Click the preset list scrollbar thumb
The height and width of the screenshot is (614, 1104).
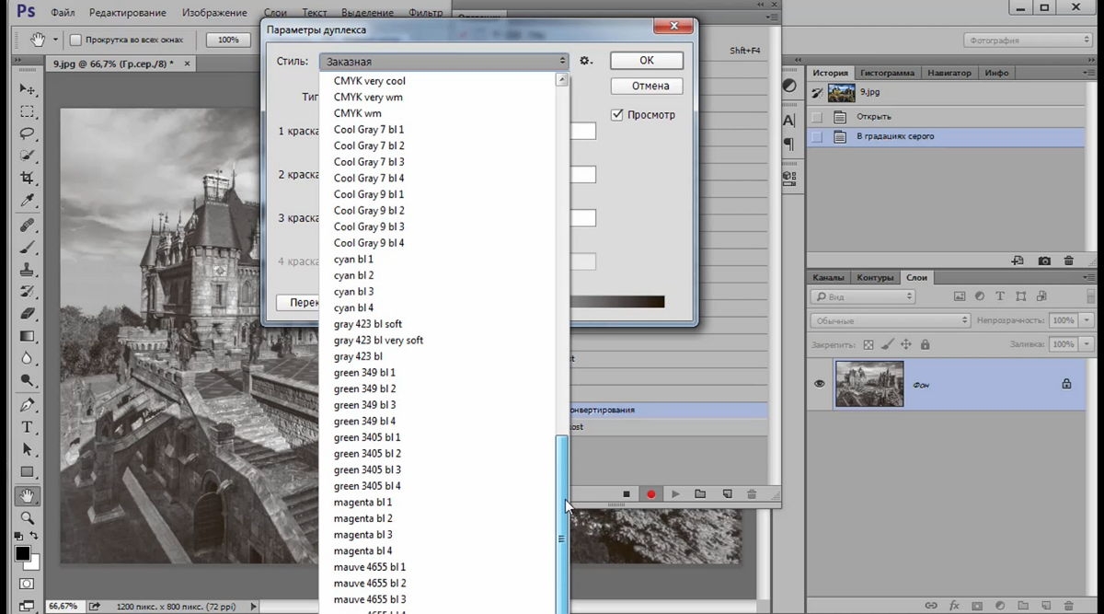561,525
